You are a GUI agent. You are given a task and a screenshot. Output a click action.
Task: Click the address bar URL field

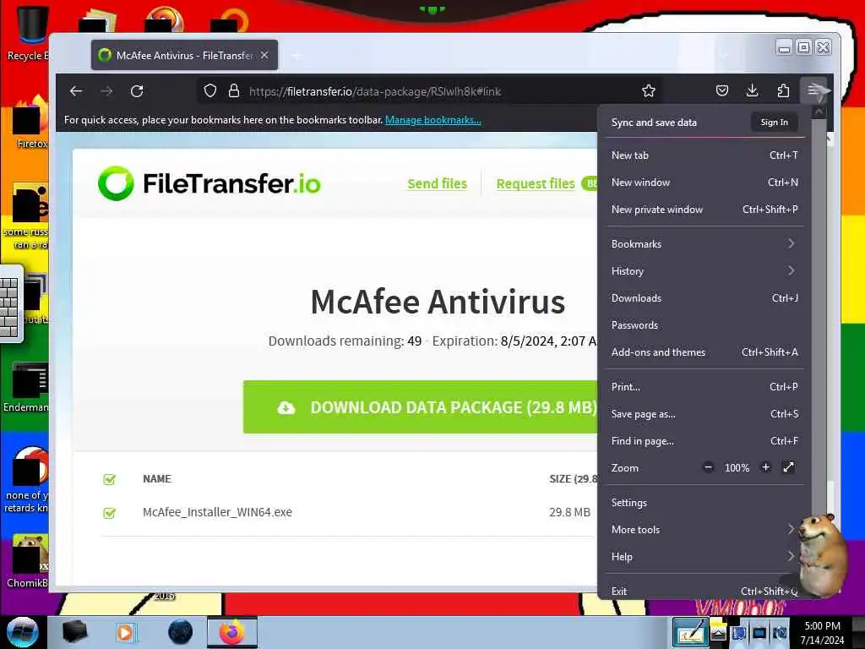coord(430,91)
